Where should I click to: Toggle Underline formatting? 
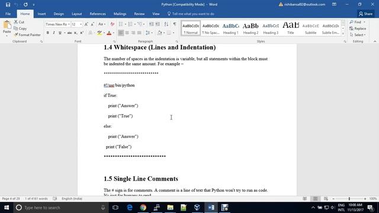[60, 33]
